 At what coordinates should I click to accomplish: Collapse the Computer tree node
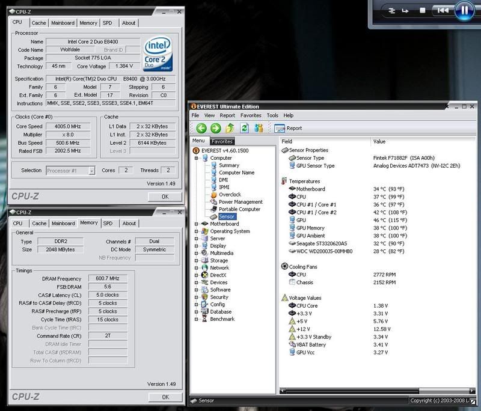pos(197,158)
